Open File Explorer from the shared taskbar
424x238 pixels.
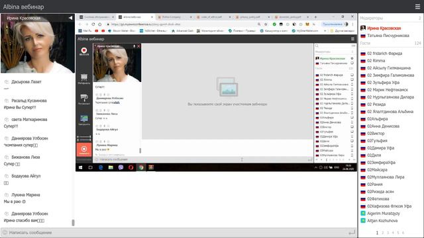pyautogui.click(x=111, y=167)
